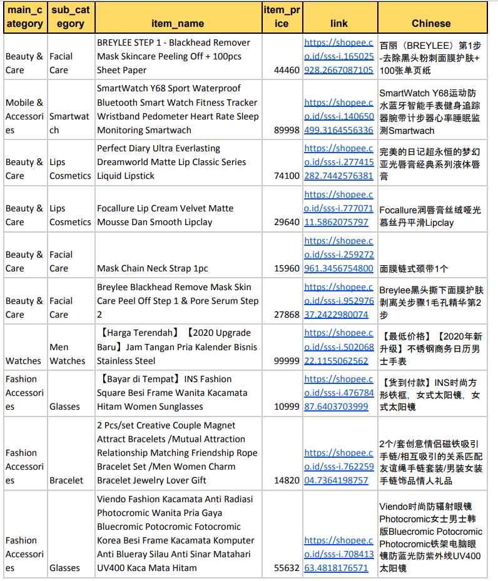Viewport: 498px width, 581px height.
Task: Open the Shopee link ending 11.5862075797
Action: click(338, 208)
